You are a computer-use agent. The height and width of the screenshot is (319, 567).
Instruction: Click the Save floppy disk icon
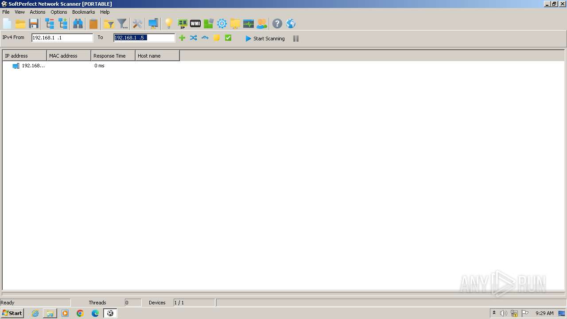(x=34, y=23)
